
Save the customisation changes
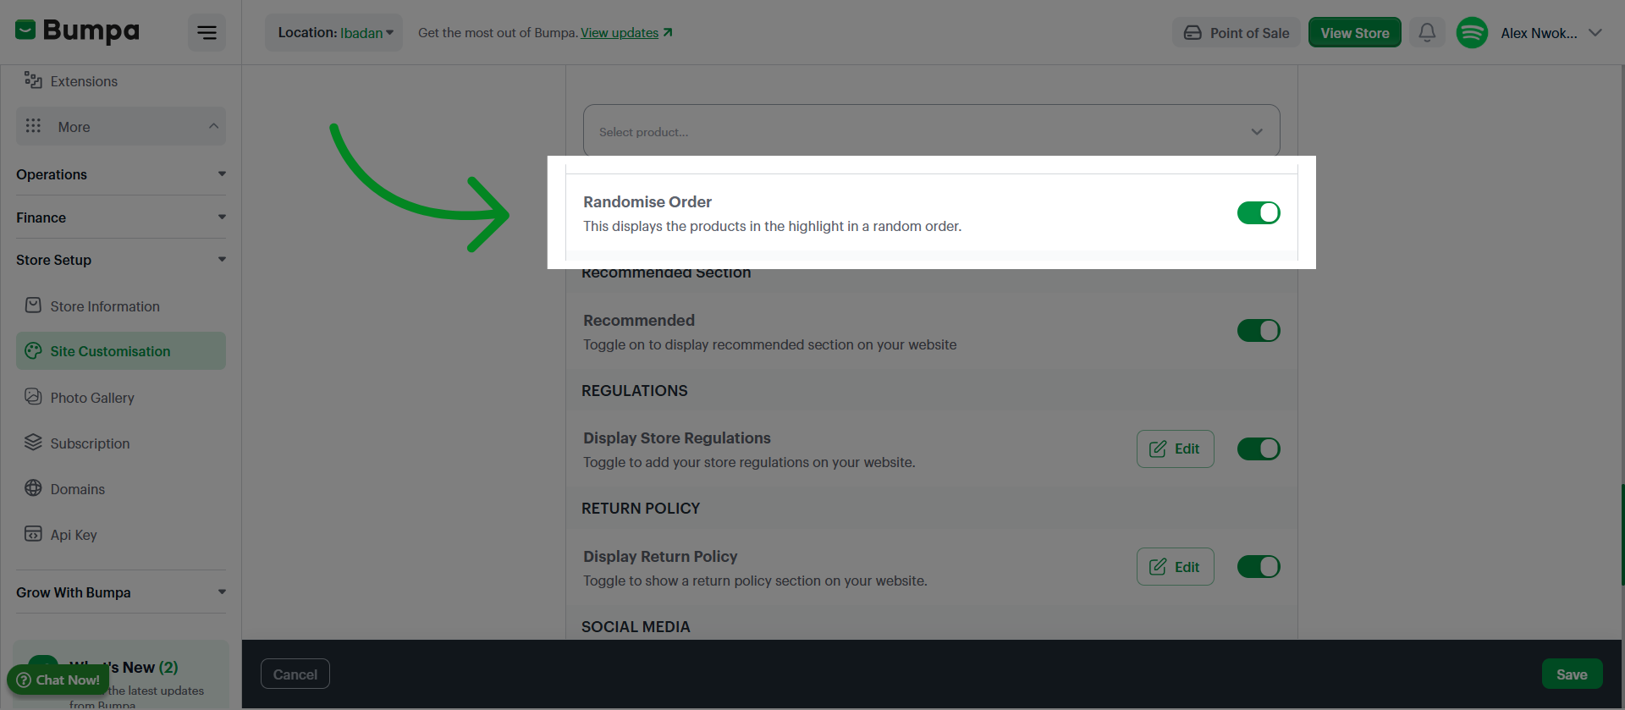pos(1572,674)
